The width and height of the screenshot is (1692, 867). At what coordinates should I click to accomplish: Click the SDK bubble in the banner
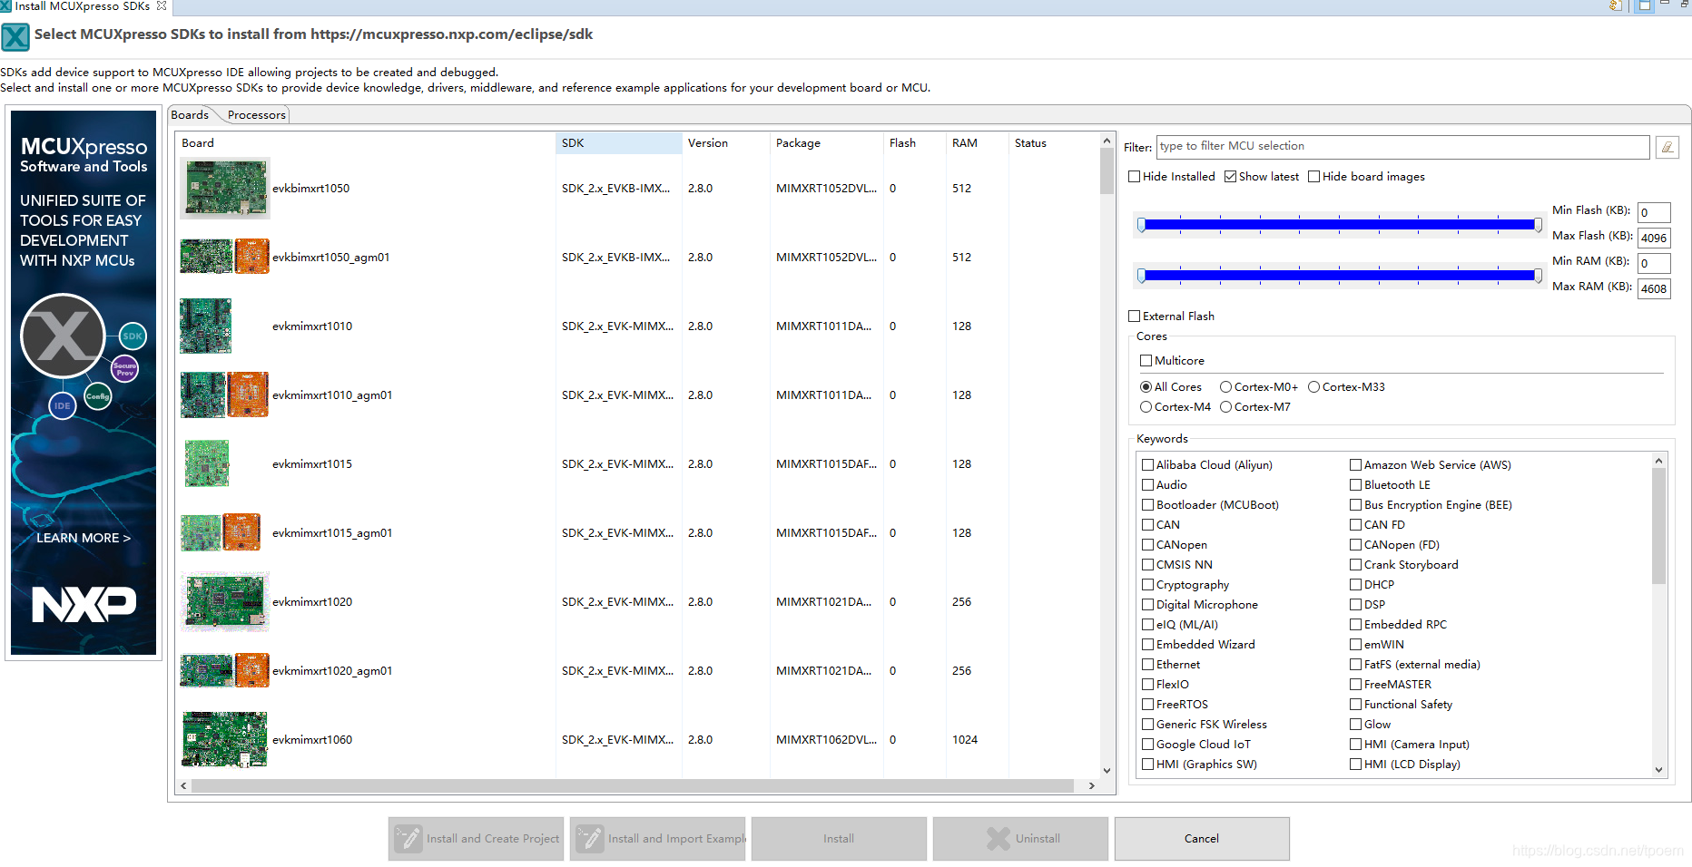[133, 336]
